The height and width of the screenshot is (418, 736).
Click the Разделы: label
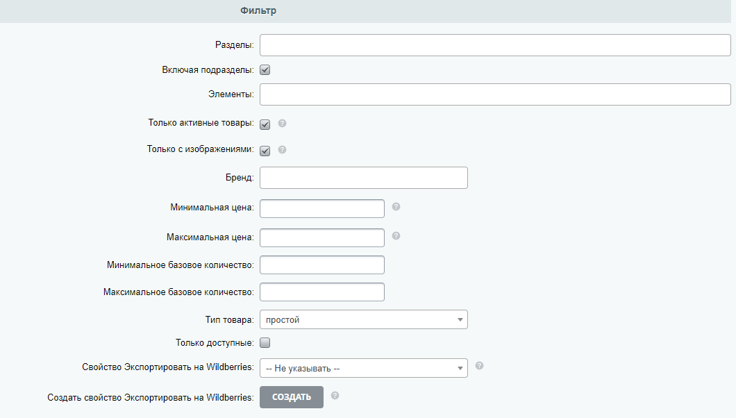[234, 45]
